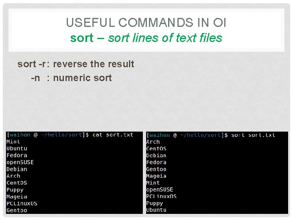Select 'PCLinuxOS' in the sorted right terminal

coord(161,196)
